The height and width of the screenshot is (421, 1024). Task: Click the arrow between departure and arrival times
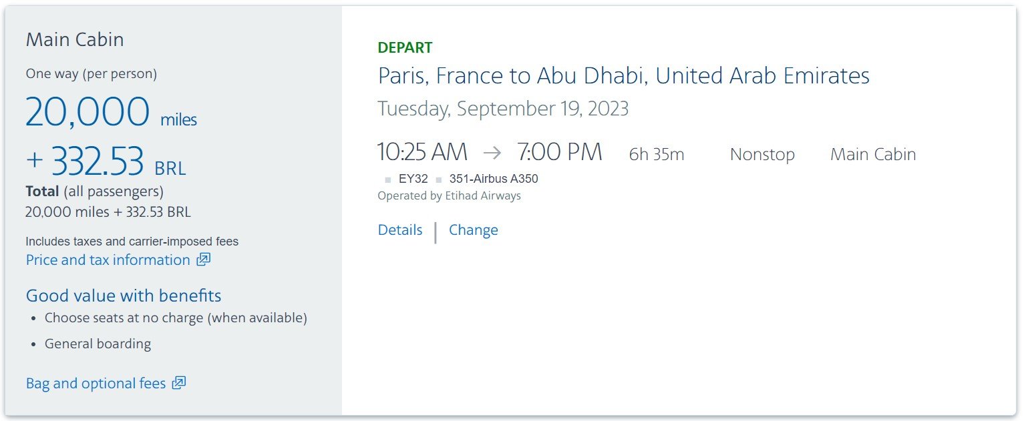492,153
